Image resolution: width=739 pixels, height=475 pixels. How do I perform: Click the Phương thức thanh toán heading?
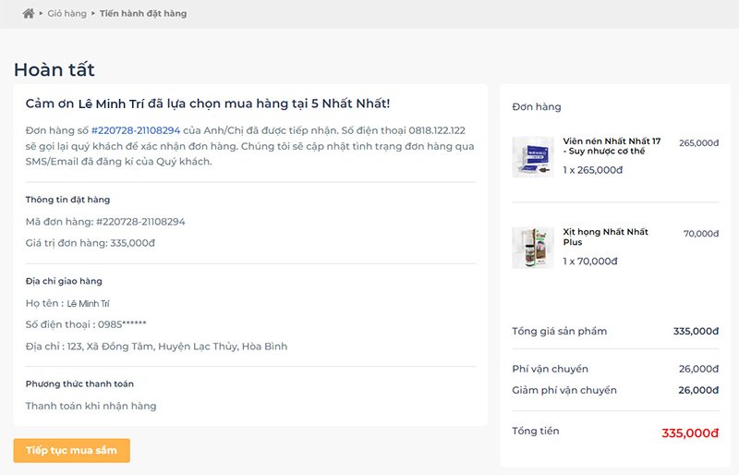(79, 384)
